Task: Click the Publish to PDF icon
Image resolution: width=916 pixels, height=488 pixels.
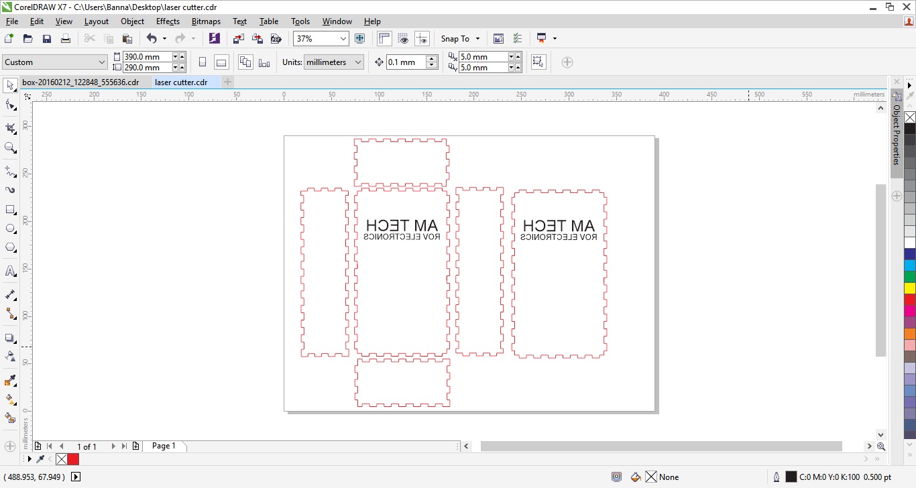Action: [x=276, y=39]
